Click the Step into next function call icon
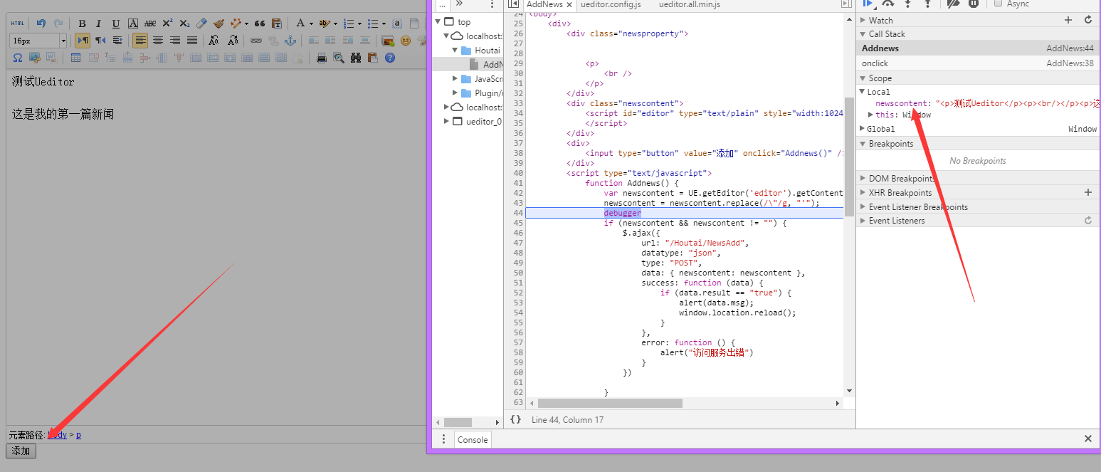Screen dimensions: 1101x472 tap(908, 4)
